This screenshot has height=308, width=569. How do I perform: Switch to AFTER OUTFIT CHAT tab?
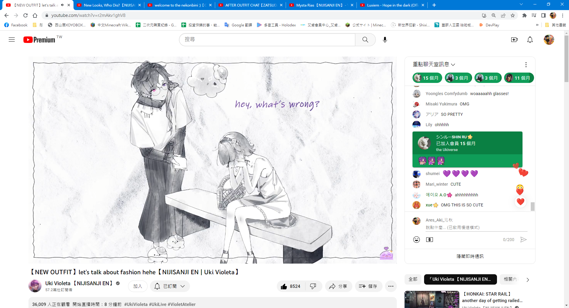[x=250, y=5]
